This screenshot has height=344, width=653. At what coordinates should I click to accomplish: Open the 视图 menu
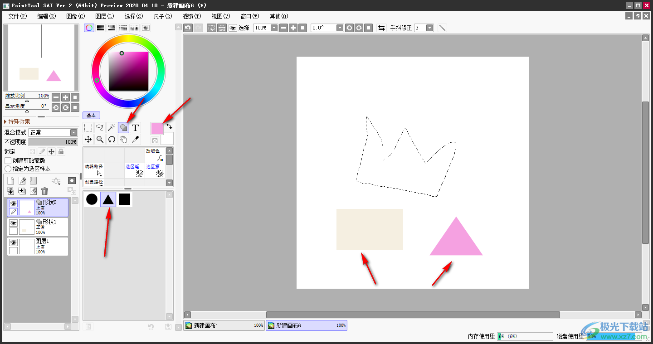point(221,16)
